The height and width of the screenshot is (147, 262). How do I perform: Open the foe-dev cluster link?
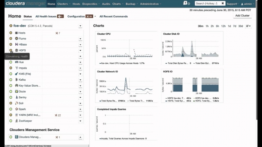pyautogui.click(x=20, y=26)
